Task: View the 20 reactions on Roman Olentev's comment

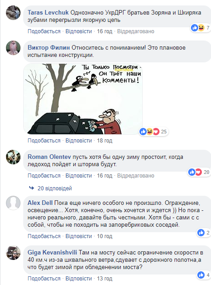Action: click(199, 172)
